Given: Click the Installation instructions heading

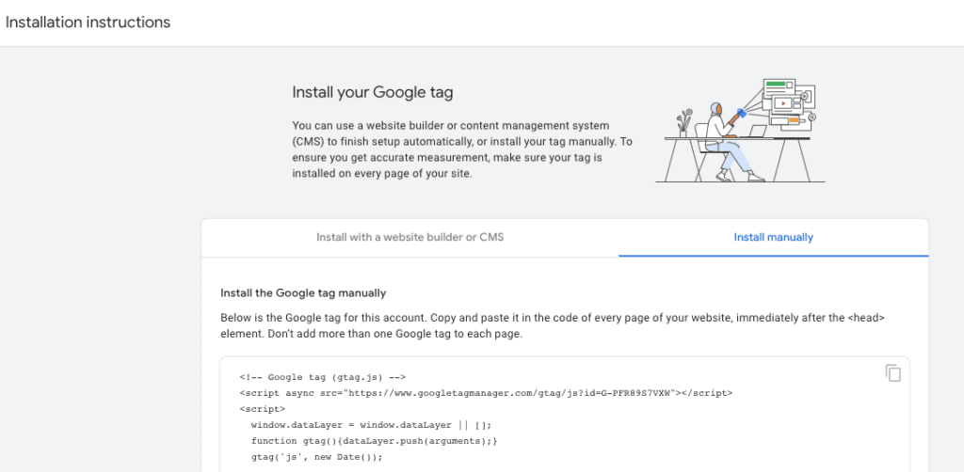Looking at the screenshot, I should click(88, 23).
